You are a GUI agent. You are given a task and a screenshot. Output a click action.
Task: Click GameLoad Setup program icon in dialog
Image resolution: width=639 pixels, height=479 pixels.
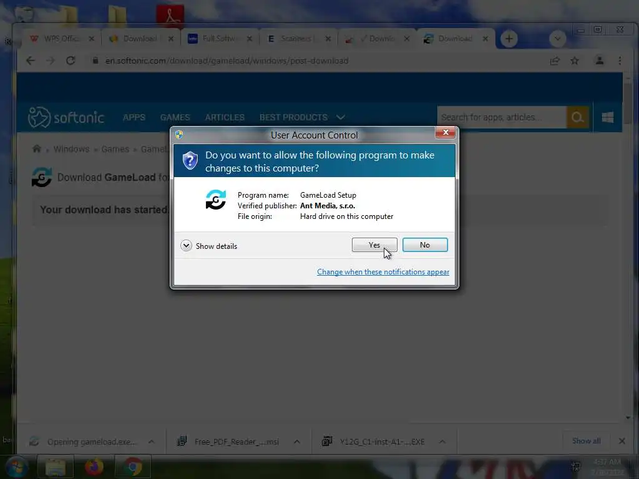pos(215,200)
